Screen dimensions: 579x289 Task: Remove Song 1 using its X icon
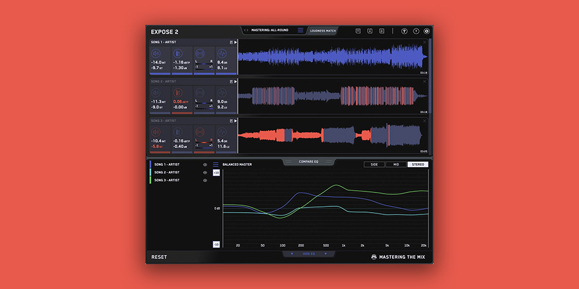tap(424, 42)
